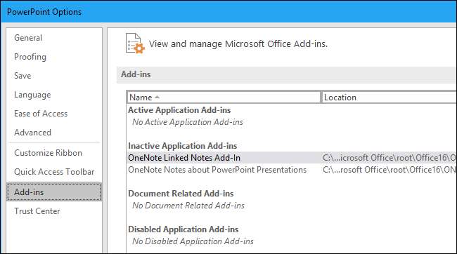Screen dimensions: 457x254
Task: Click 'View and manage Microsoft Office Add-ins' text
Action: click(238, 44)
